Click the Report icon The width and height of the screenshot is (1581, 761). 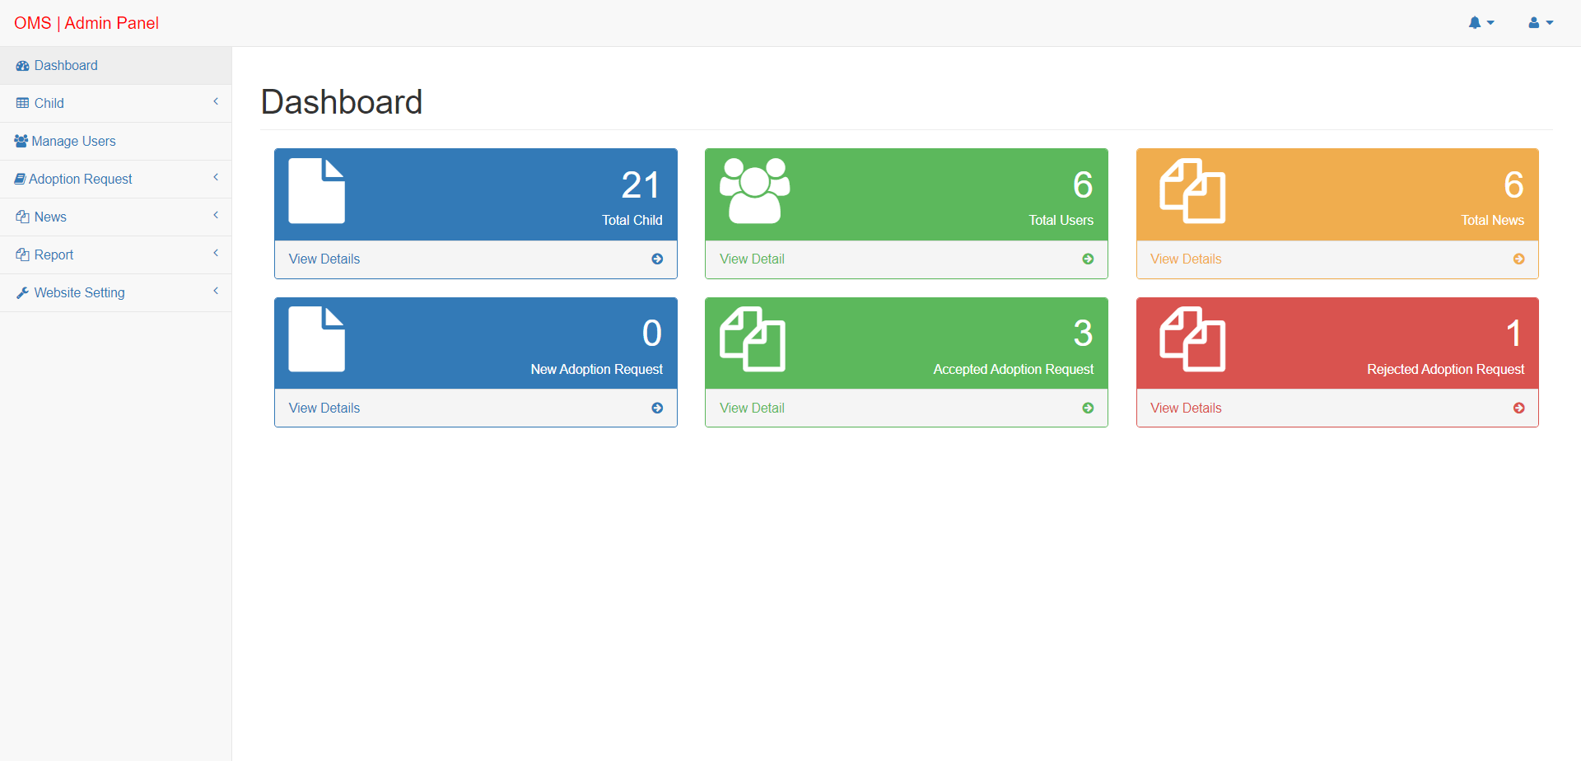coord(21,254)
